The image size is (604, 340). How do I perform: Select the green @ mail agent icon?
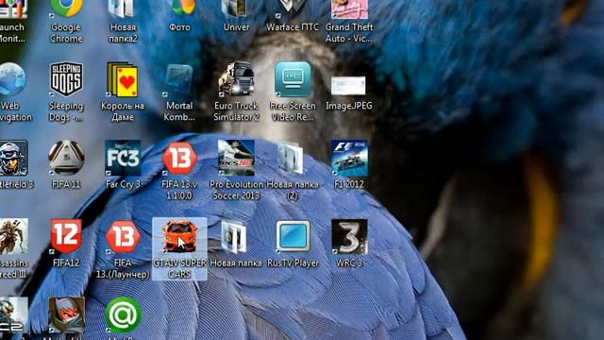coord(123,314)
